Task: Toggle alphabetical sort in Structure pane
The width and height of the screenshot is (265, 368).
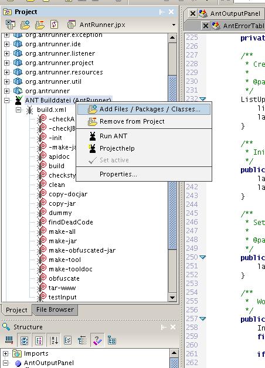Action: 54,340
